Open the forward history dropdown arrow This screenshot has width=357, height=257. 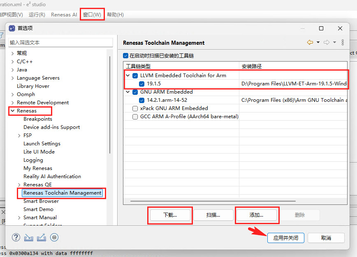334,42
